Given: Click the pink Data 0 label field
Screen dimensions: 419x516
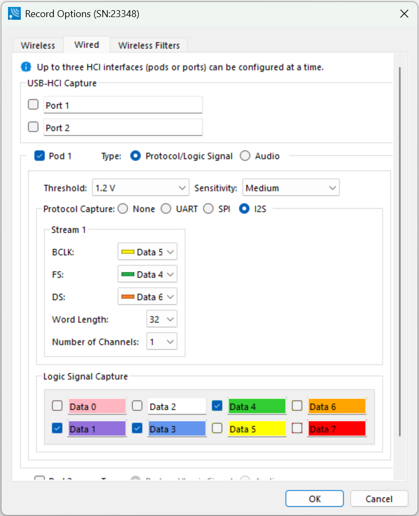Looking at the screenshot, I should (x=97, y=406).
